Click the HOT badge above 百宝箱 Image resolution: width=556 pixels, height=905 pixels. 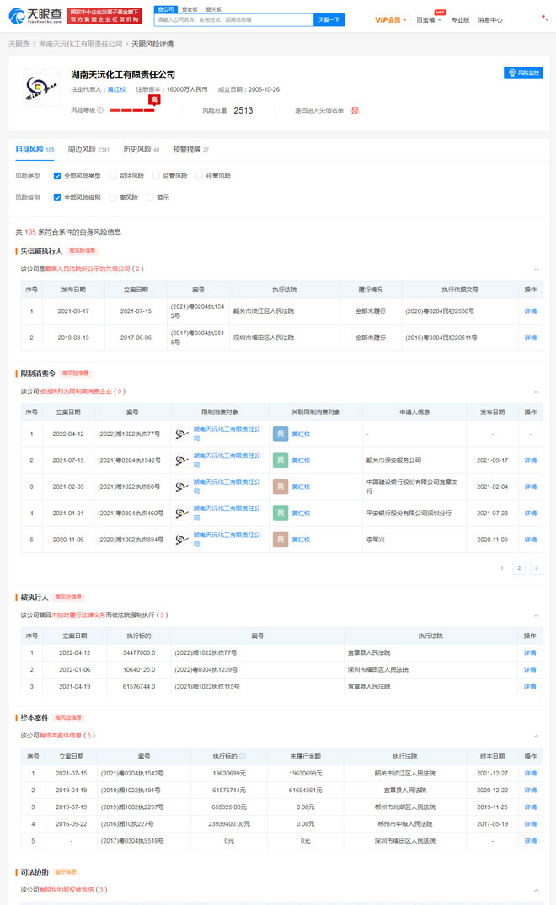tap(441, 12)
